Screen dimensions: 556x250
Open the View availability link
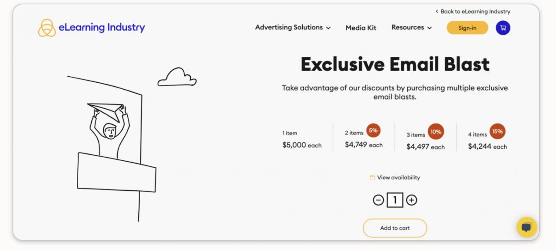pos(398,178)
